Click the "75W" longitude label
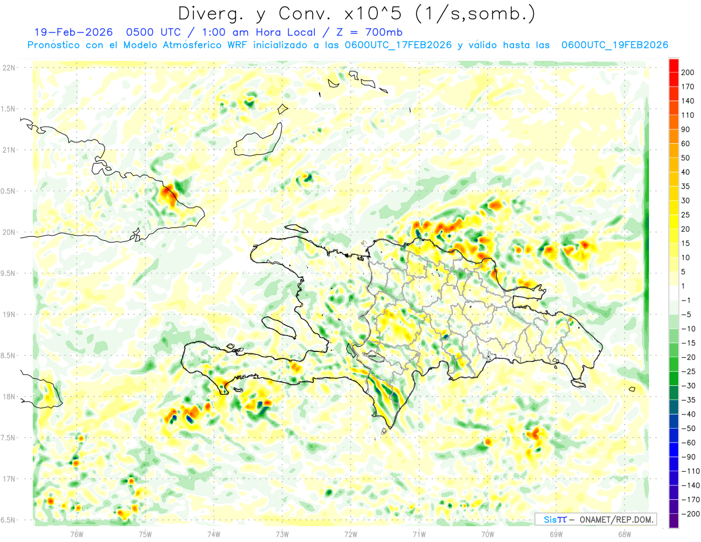This screenshot has width=701, height=542. (x=145, y=534)
